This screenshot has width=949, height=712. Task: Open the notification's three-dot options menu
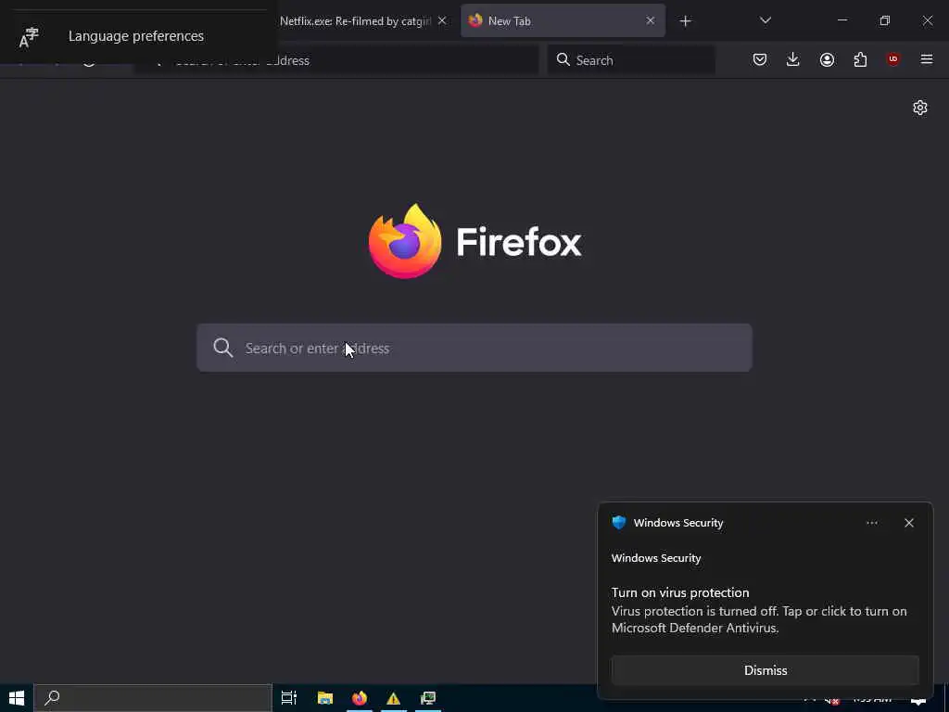(871, 523)
